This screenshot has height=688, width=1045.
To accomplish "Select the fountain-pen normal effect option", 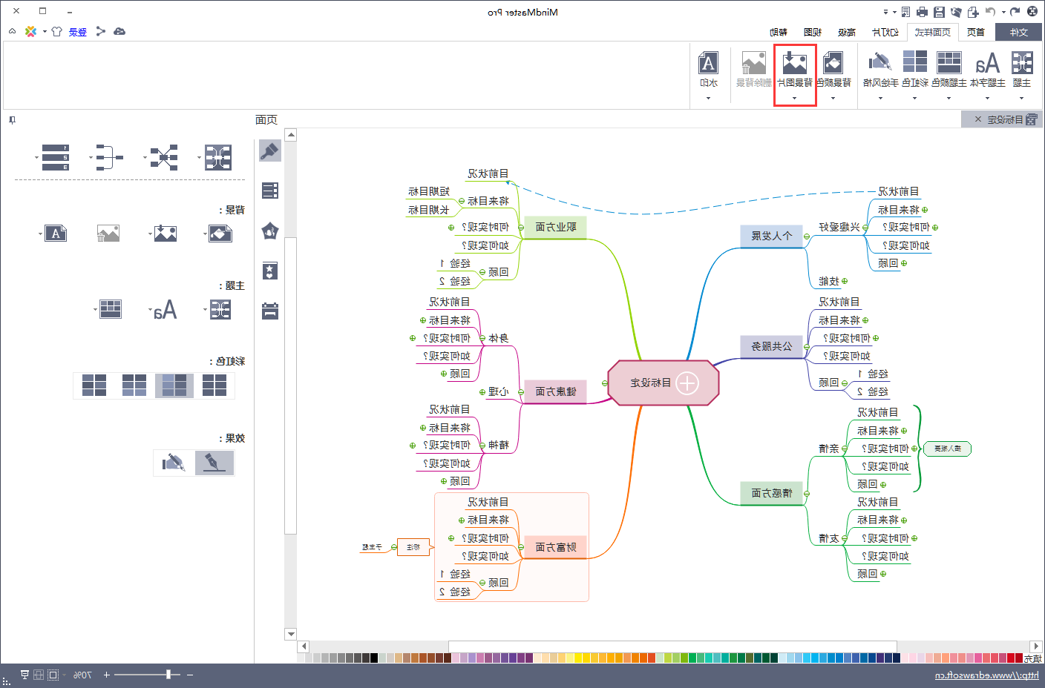I will [214, 463].
